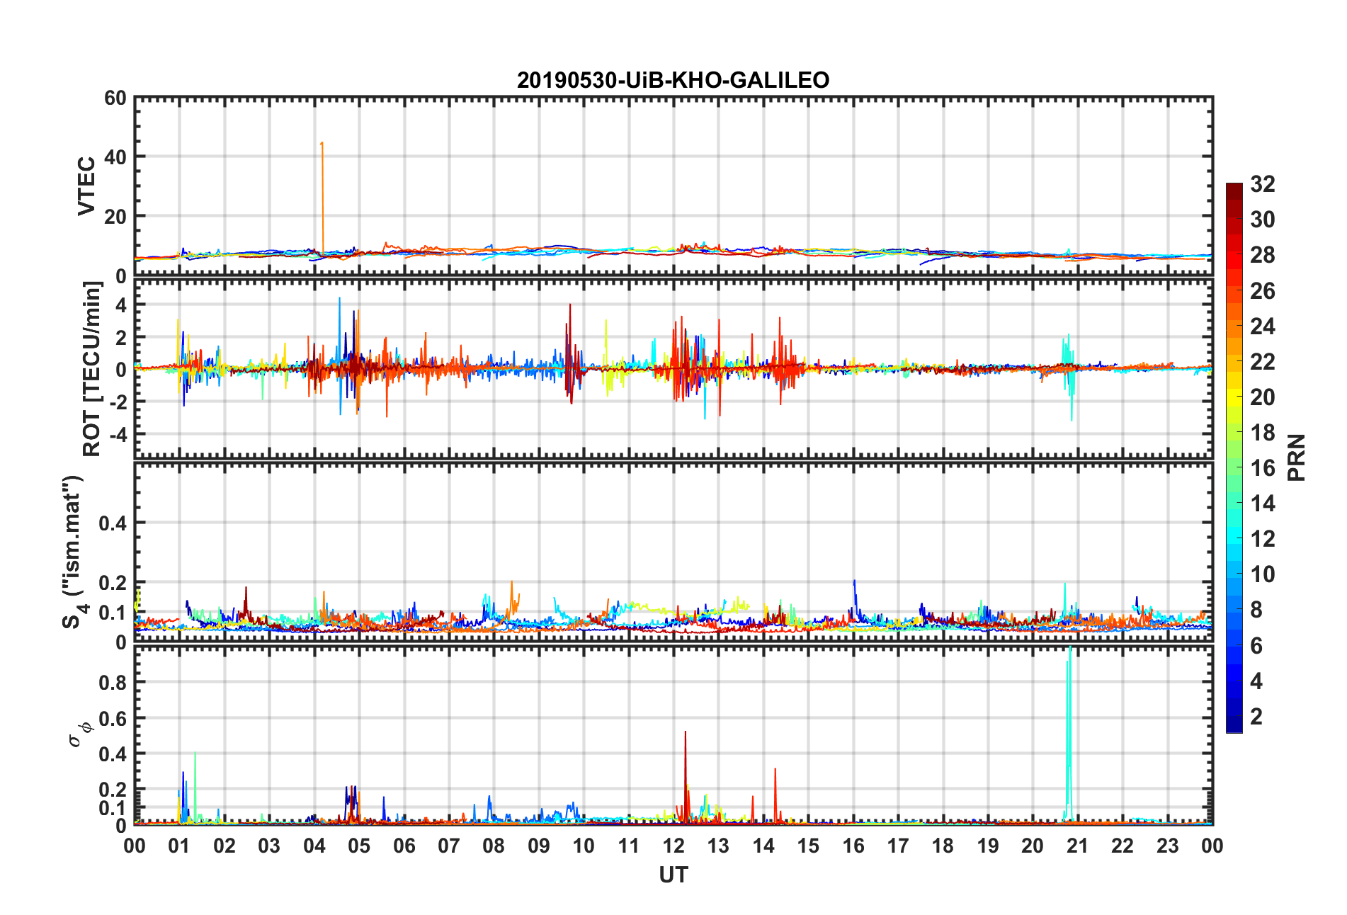This screenshot has height=915, width=1347.
Task: Select the 15 hour tick on UT axis
Action: (x=808, y=846)
